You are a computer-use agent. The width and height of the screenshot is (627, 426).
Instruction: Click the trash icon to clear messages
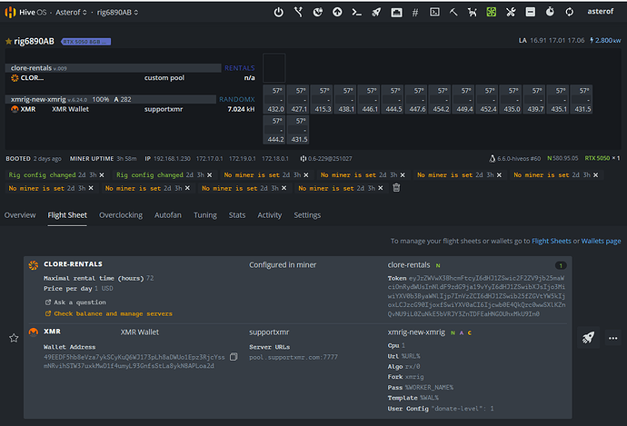tap(396, 188)
